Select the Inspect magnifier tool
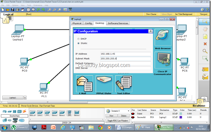 [x=205, y=51]
